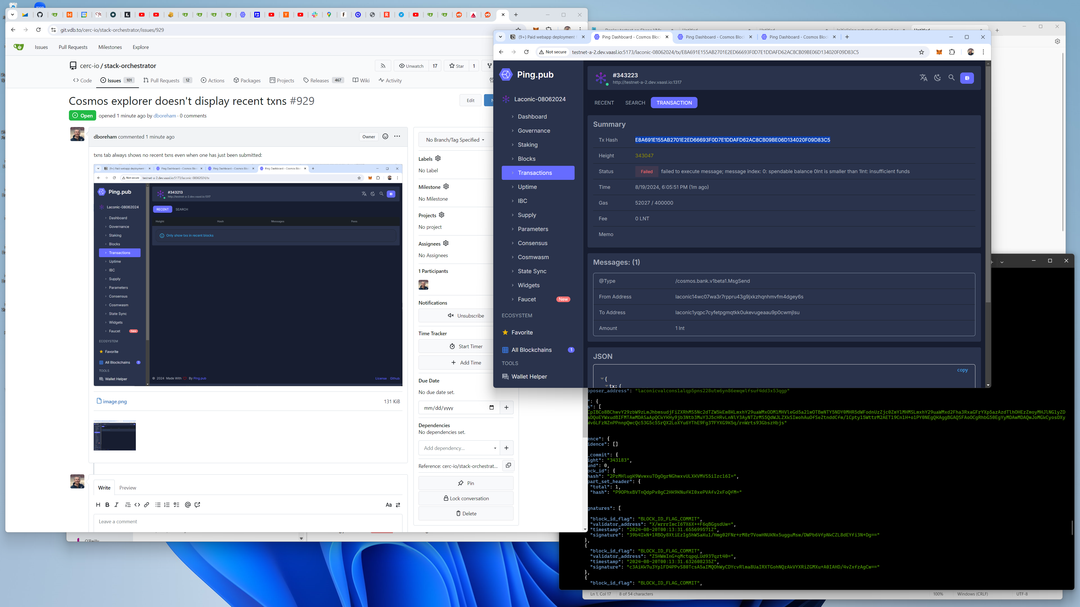The width and height of the screenshot is (1080, 607).
Task: Open Add dependency combo box
Action: click(x=459, y=448)
